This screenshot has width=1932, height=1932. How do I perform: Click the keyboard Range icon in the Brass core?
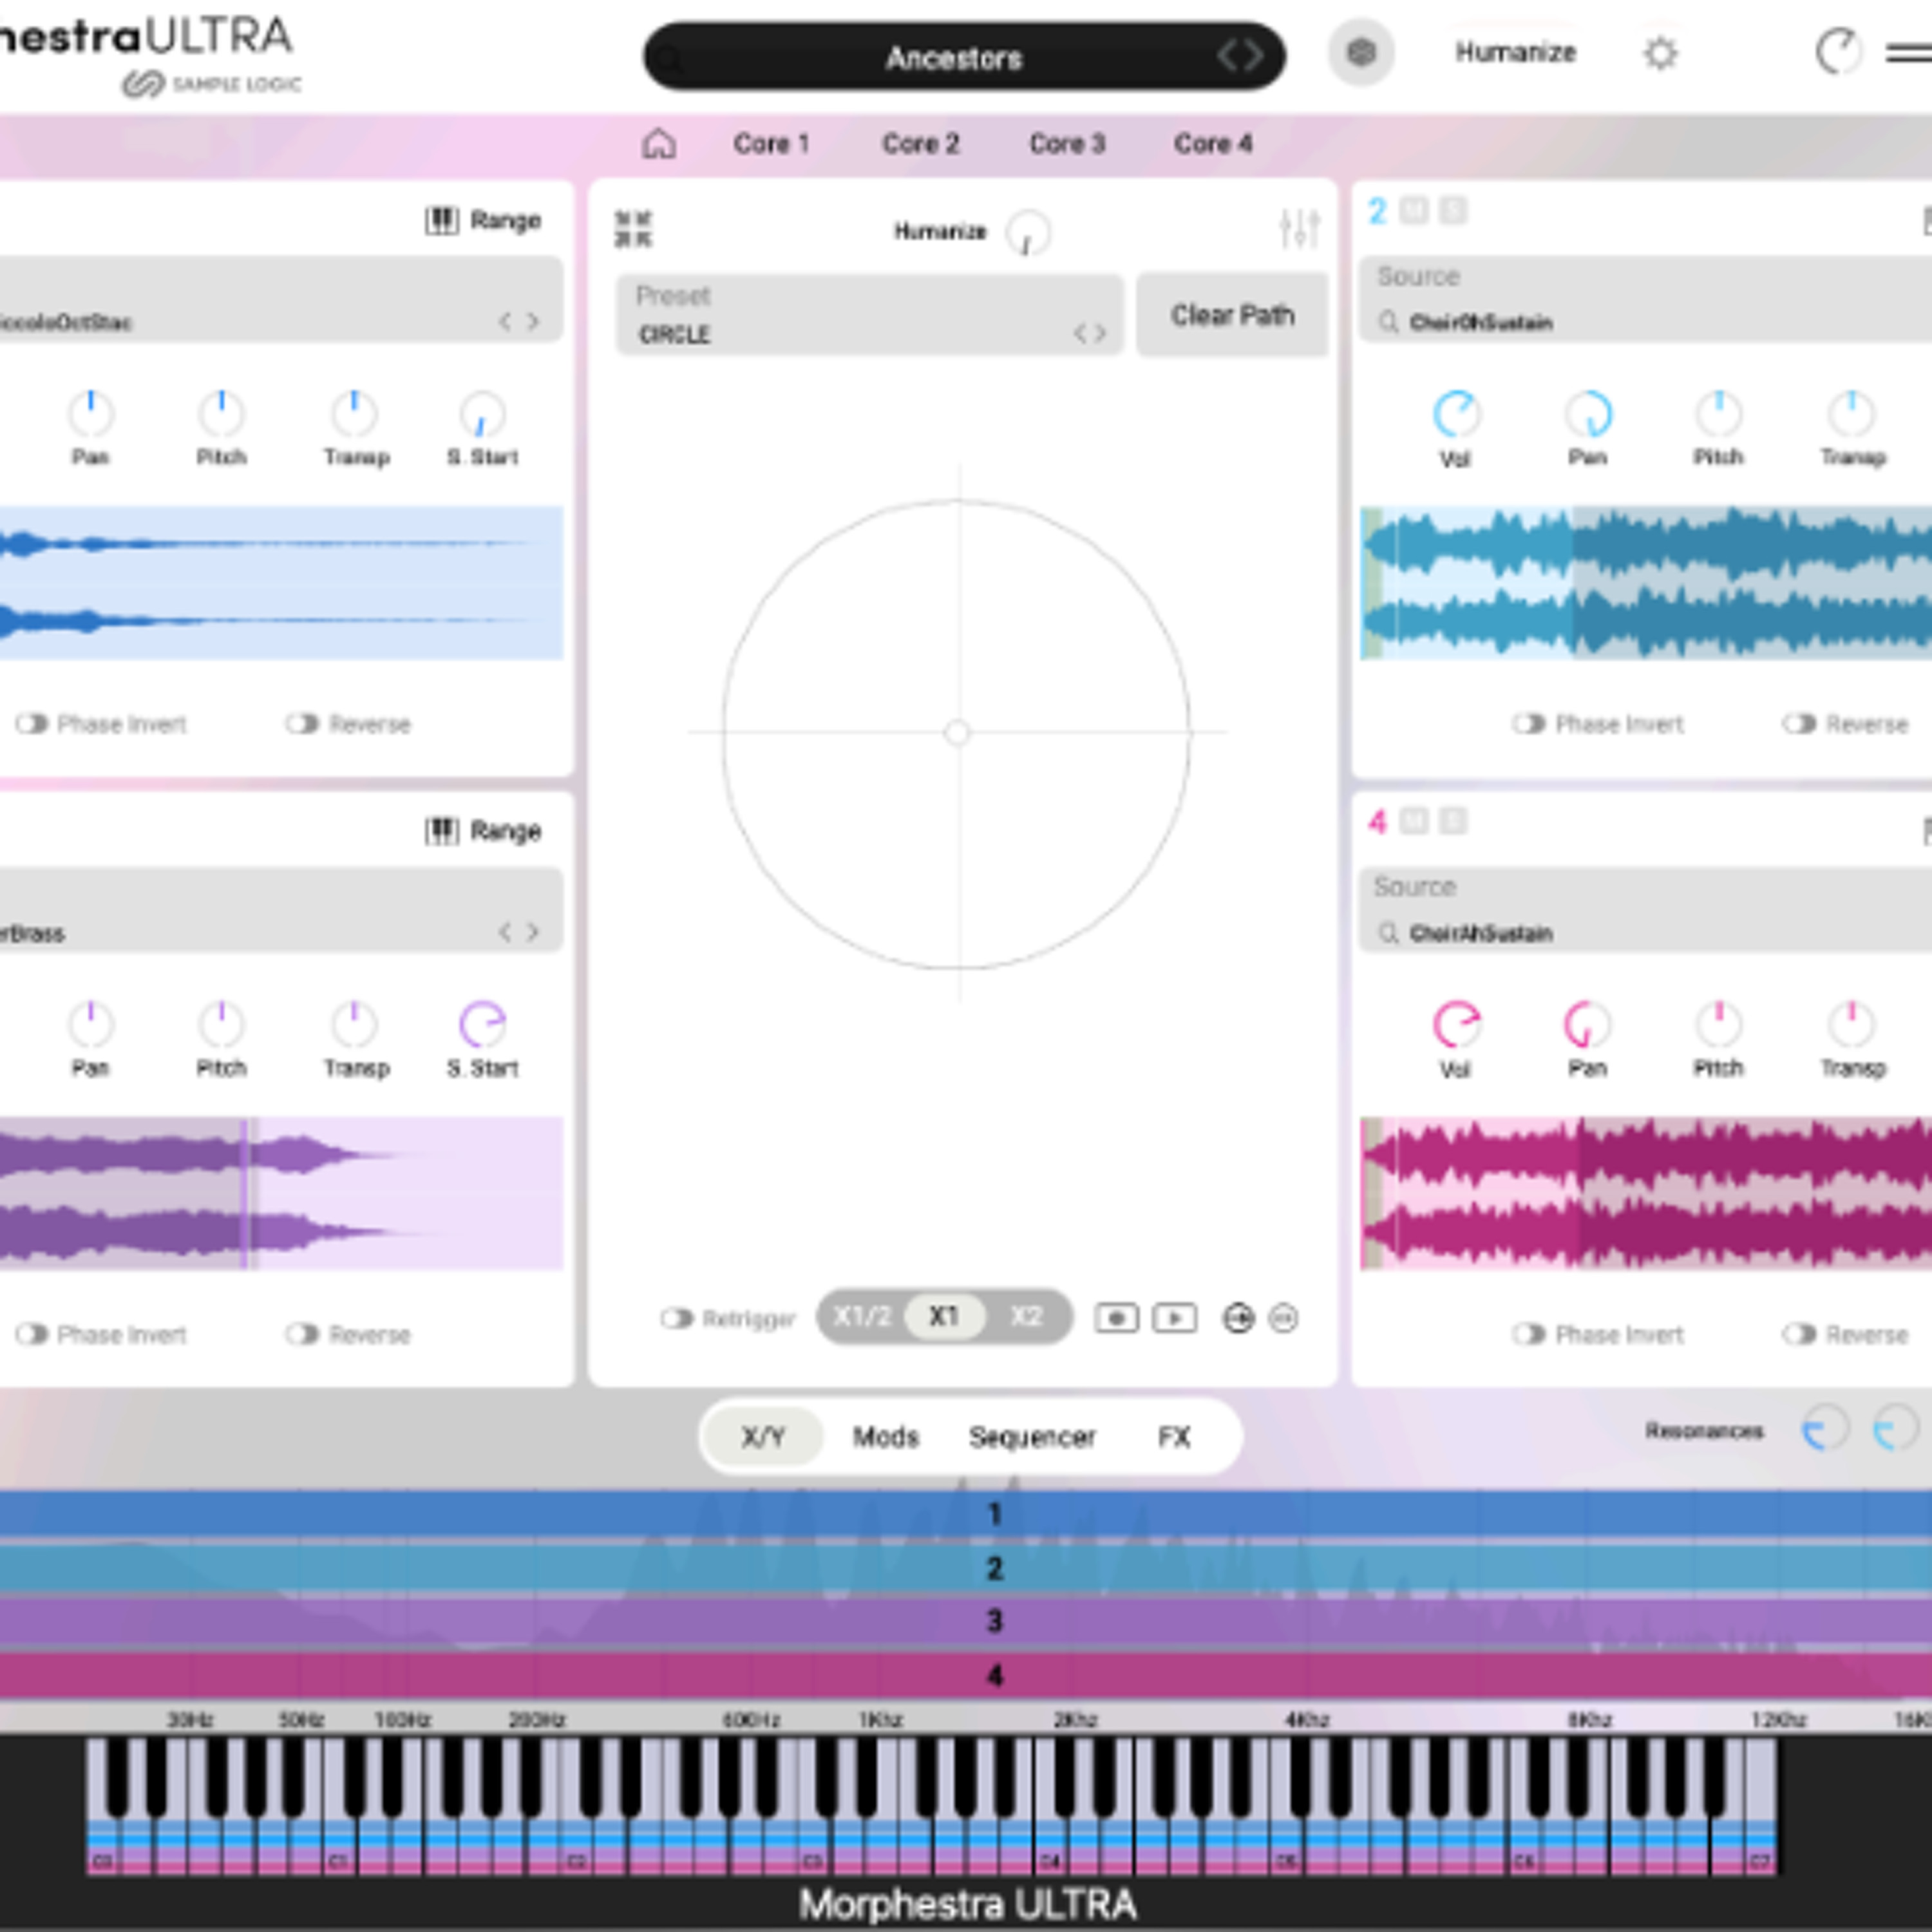point(442,830)
